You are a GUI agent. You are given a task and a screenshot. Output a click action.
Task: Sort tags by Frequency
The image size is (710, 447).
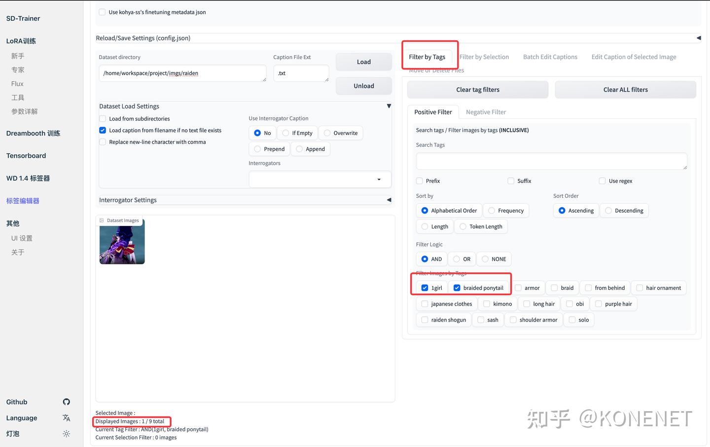point(493,210)
